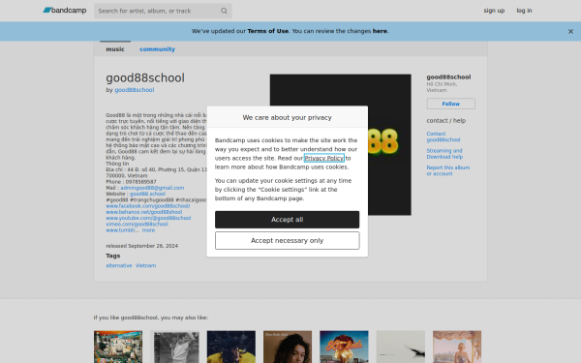Dismiss the Terms of Use banner
581x363 pixels.
pos(570,32)
